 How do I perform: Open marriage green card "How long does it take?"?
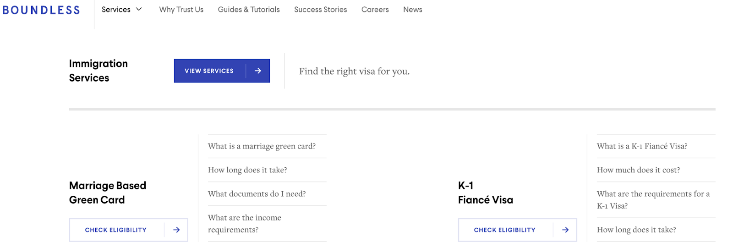pos(247,170)
